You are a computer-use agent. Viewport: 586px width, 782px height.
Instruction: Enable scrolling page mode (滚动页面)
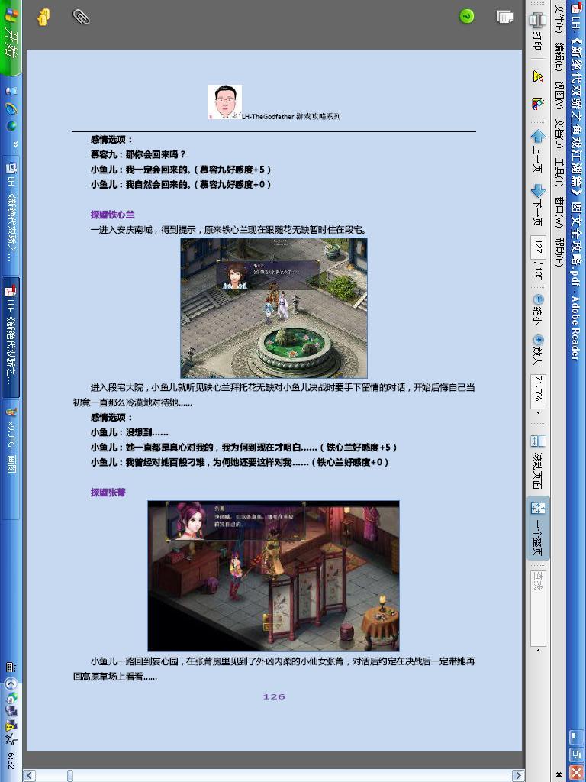click(x=538, y=461)
